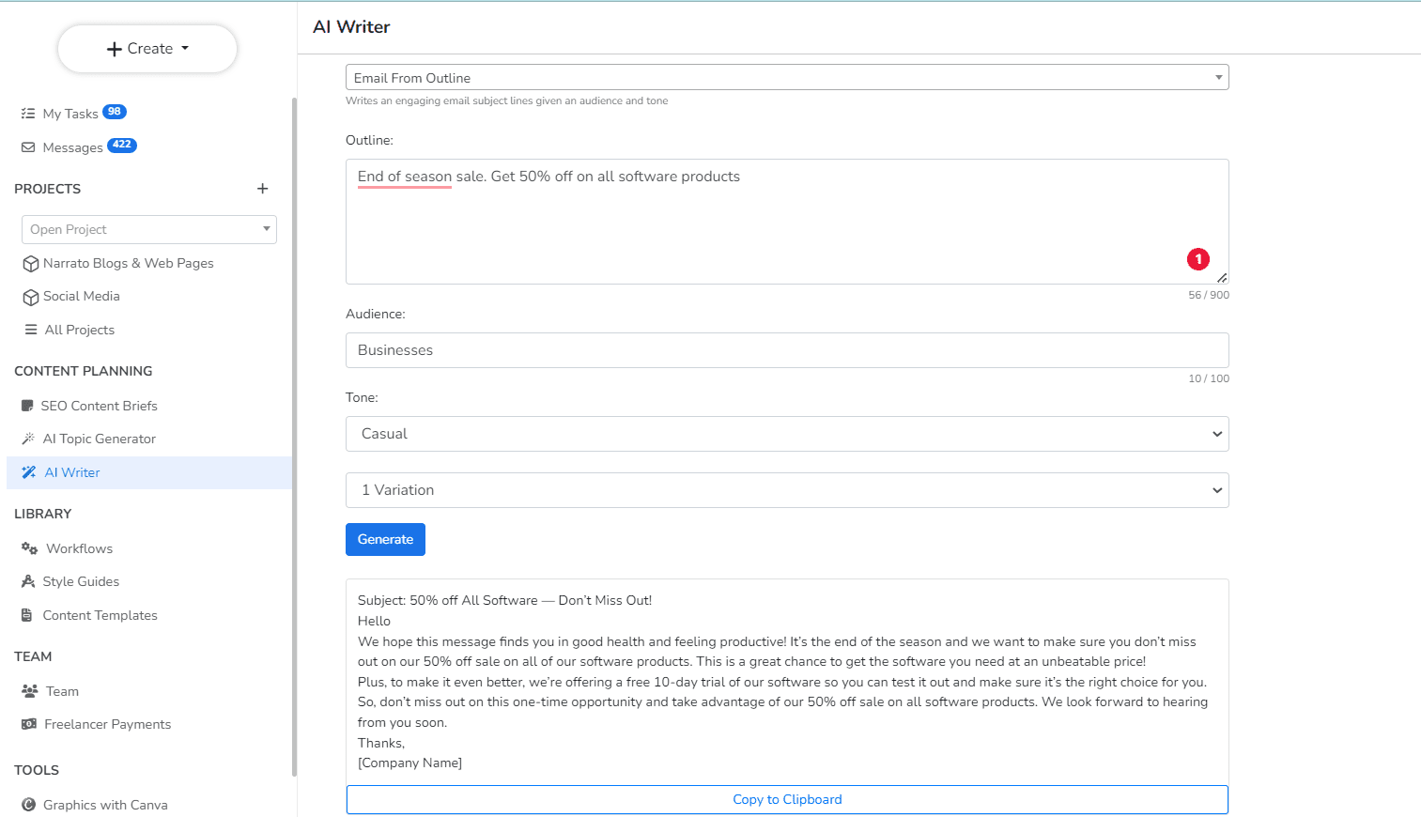
Task: Click the underlined "End of season" text
Action: click(x=405, y=177)
